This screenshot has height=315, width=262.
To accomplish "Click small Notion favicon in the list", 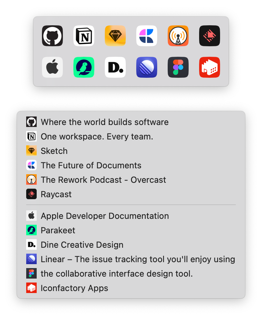I will click(x=31, y=136).
